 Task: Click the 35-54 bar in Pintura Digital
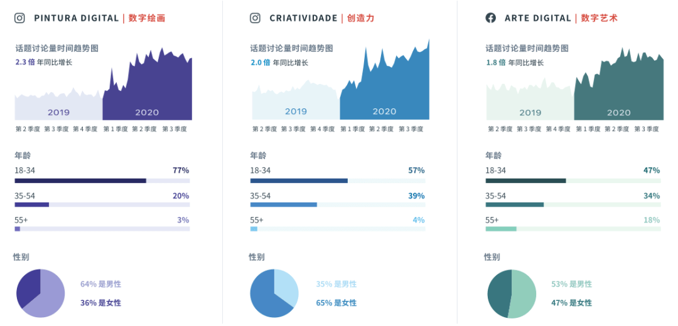click(x=102, y=204)
